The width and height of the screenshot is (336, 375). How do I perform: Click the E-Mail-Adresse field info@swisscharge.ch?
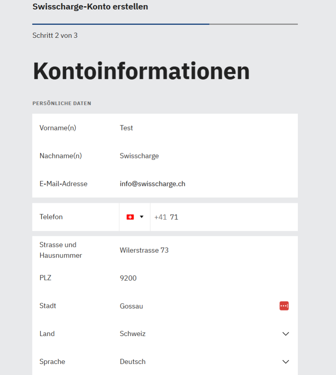click(x=208, y=184)
